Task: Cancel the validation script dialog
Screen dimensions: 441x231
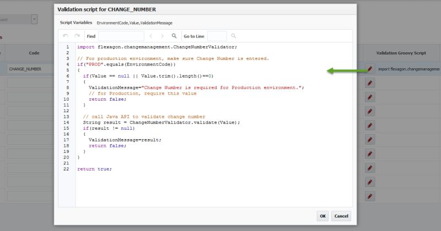Action: (x=341, y=216)
